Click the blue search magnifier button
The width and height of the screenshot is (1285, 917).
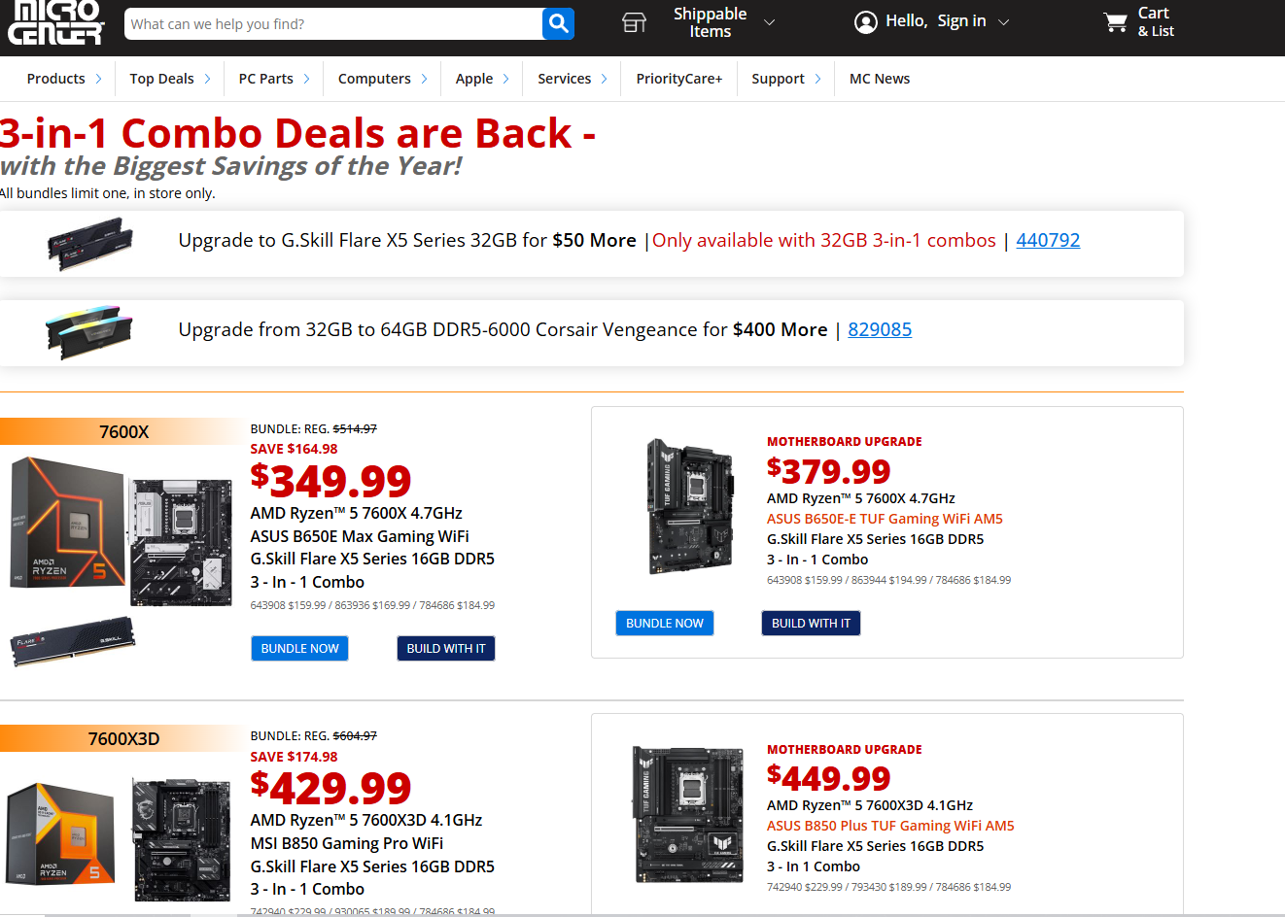(558, 23)
